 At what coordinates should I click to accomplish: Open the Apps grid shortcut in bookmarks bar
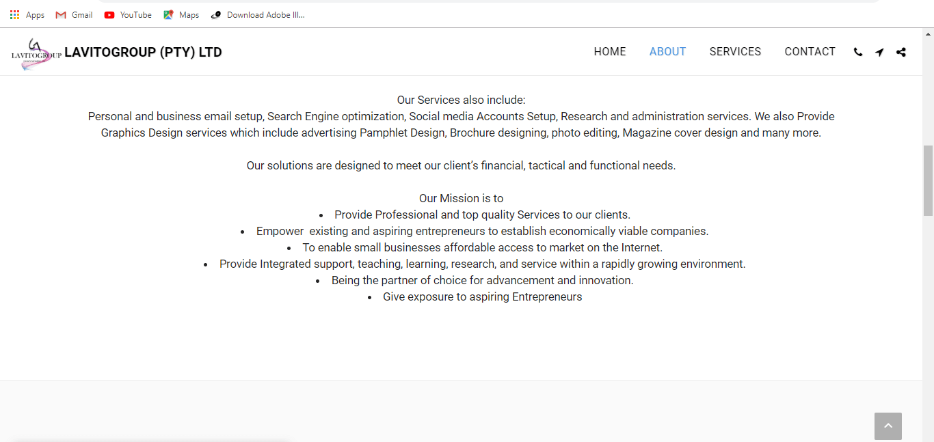point(27,15)
